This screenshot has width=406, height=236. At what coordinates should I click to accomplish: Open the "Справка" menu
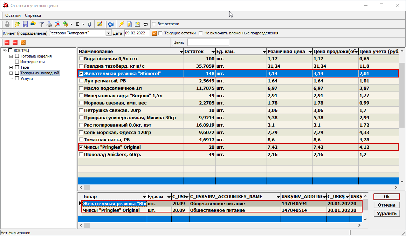tap(33, 15)
